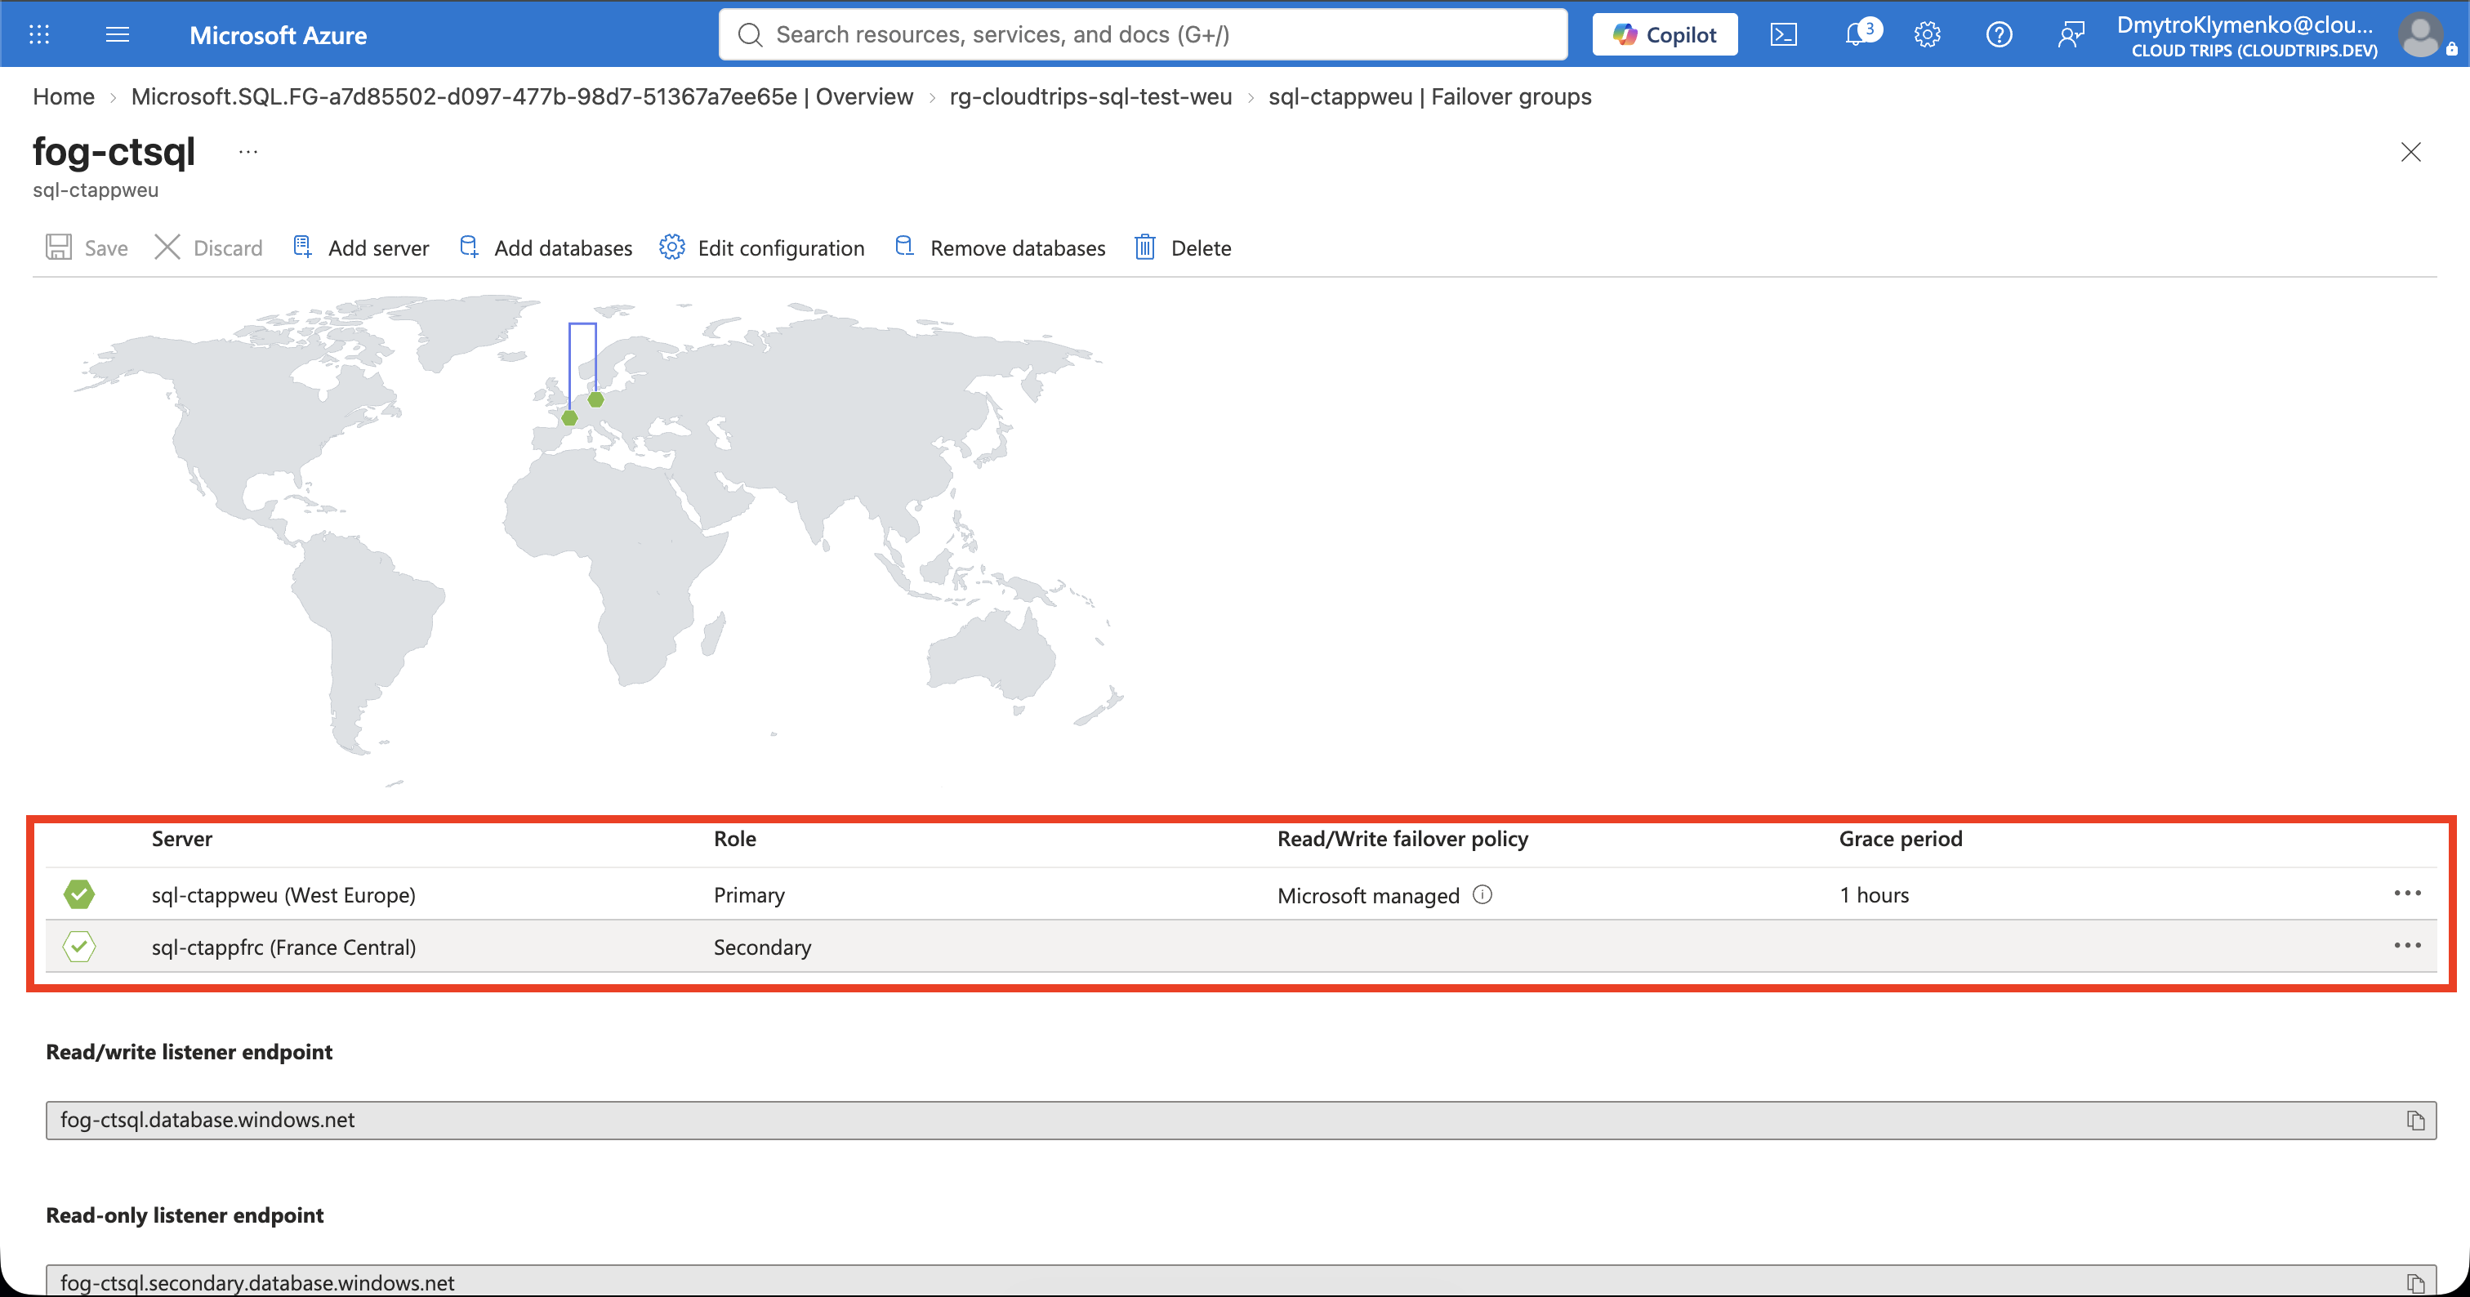Select the France Central marker on the map

coord(569,418)
